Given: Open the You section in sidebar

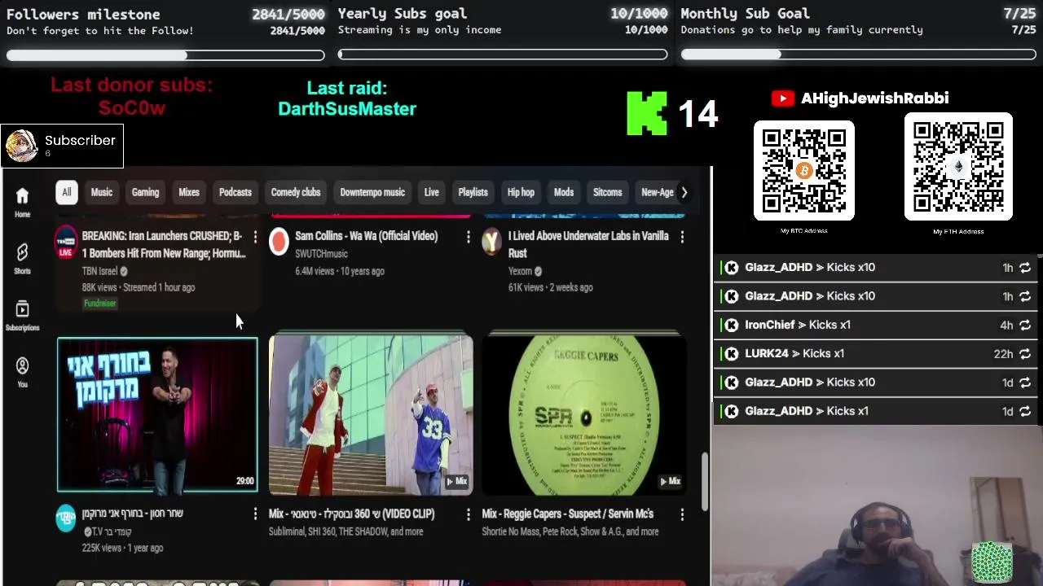Looking at the screenshot, I should click(22, 372).
